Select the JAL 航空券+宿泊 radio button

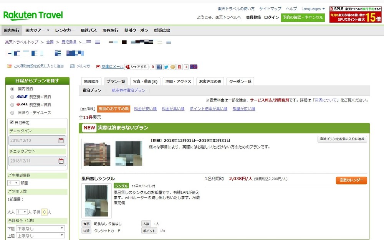[x=13, y=105]
